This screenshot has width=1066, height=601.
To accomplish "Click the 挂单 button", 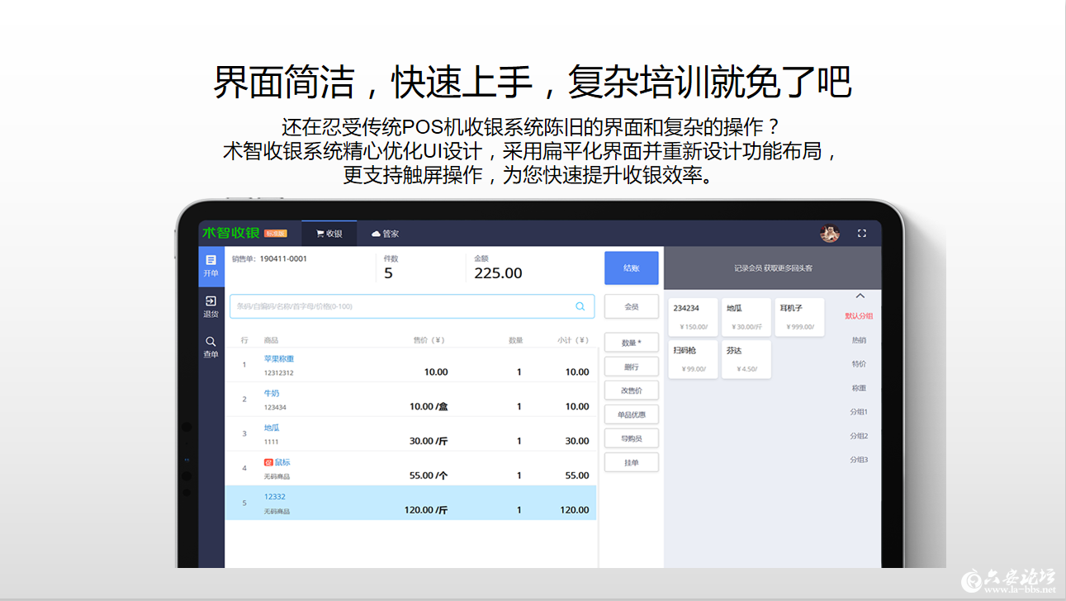I will pyautogui.click(x=631, y=461).
